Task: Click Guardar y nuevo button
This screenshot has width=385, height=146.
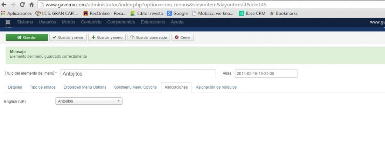Action: point(107,37)
